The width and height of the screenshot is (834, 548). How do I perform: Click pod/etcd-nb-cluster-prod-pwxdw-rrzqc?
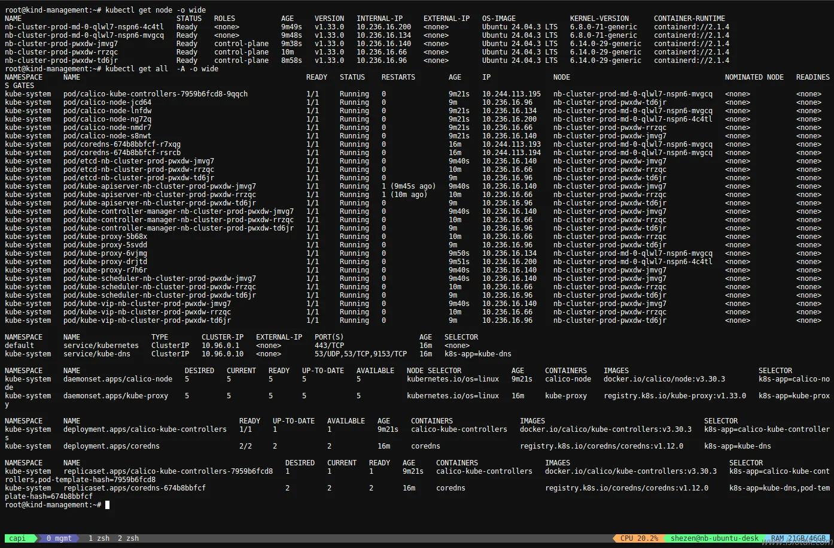point(139,169)
